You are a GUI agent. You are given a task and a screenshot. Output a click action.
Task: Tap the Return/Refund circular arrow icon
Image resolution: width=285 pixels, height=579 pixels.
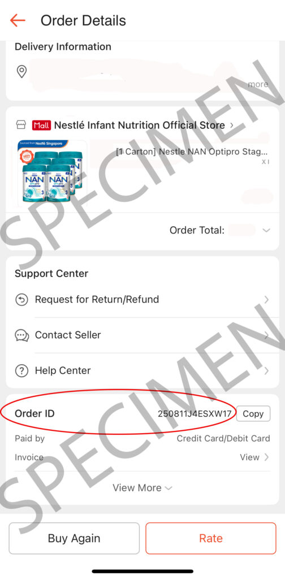click(x=22, y=300)
